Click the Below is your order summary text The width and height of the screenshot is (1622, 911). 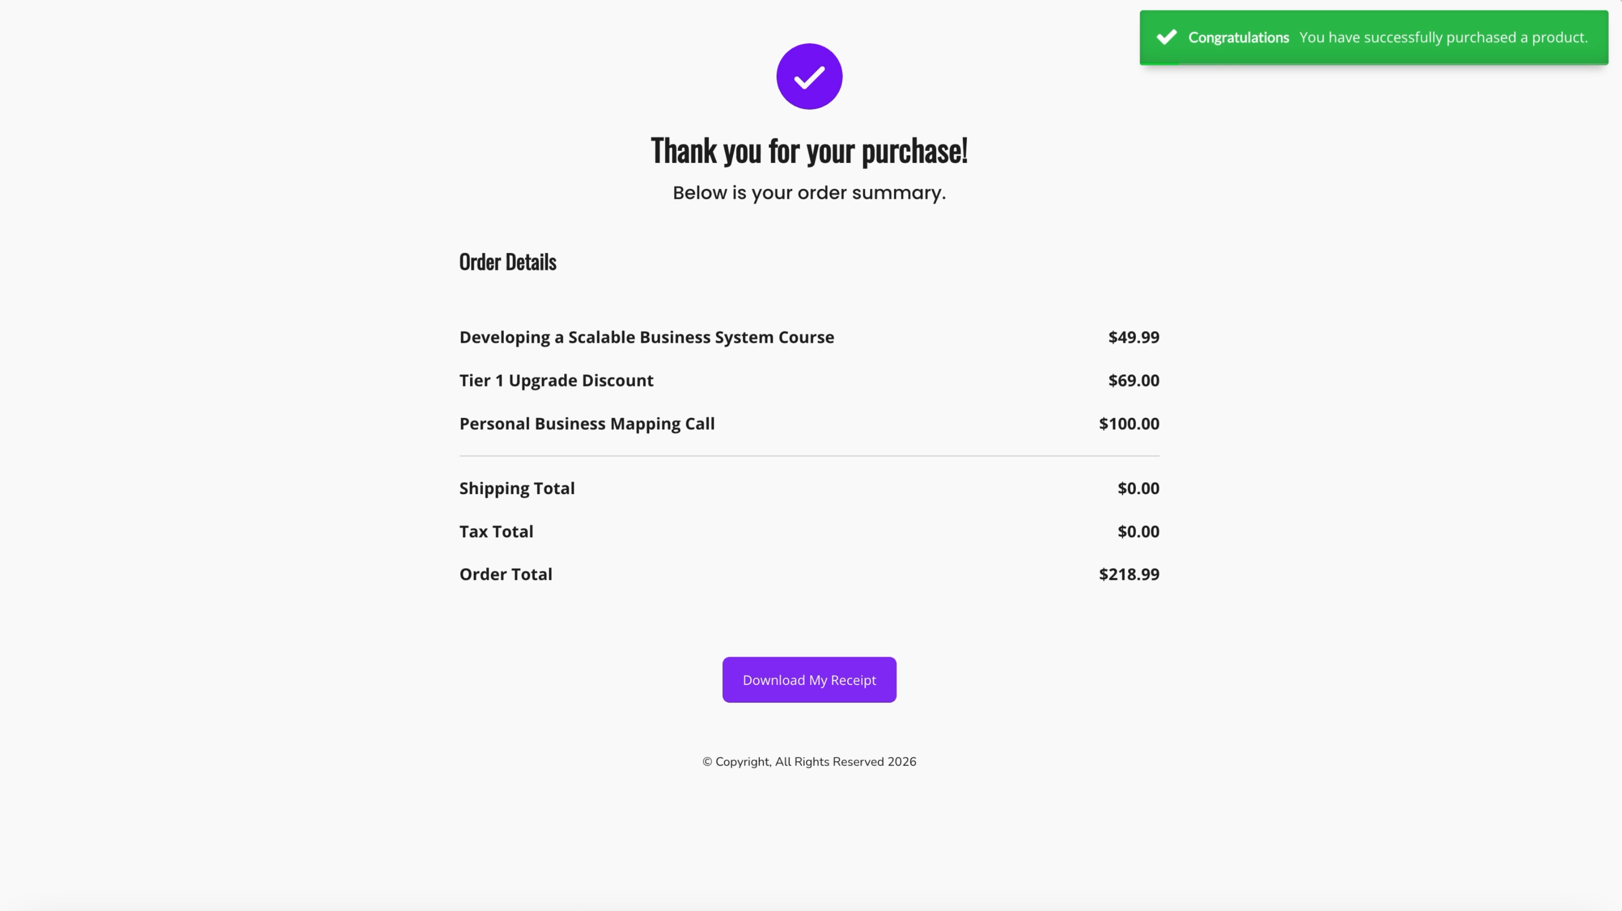(809, 193)
